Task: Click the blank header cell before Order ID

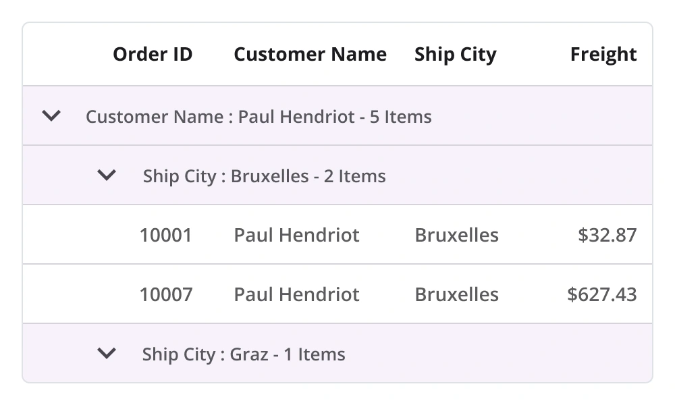Action: pyautogui.click(x=61, y=54)
